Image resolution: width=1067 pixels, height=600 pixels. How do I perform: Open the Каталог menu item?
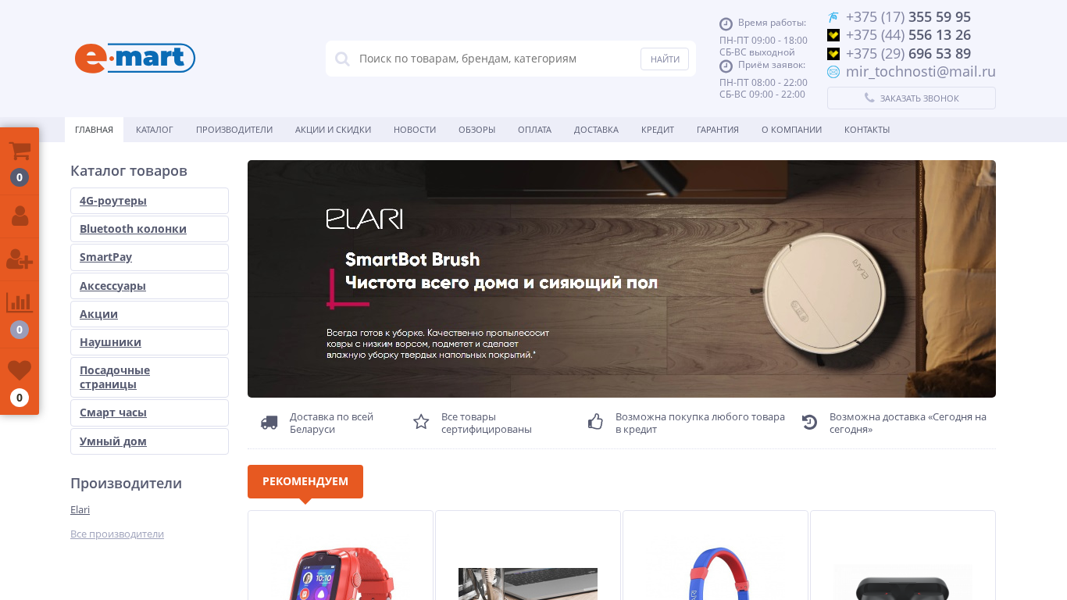pos(155,130)
